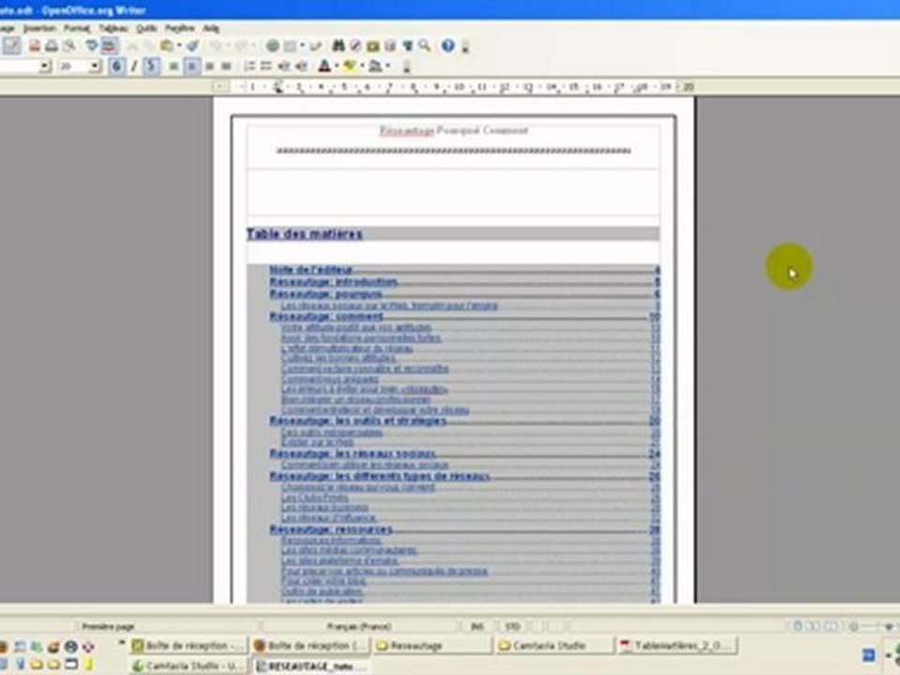900x675 pixels.
Task: Open the Highlighting color dropdown arrow
Action: [x=362, y=67]
